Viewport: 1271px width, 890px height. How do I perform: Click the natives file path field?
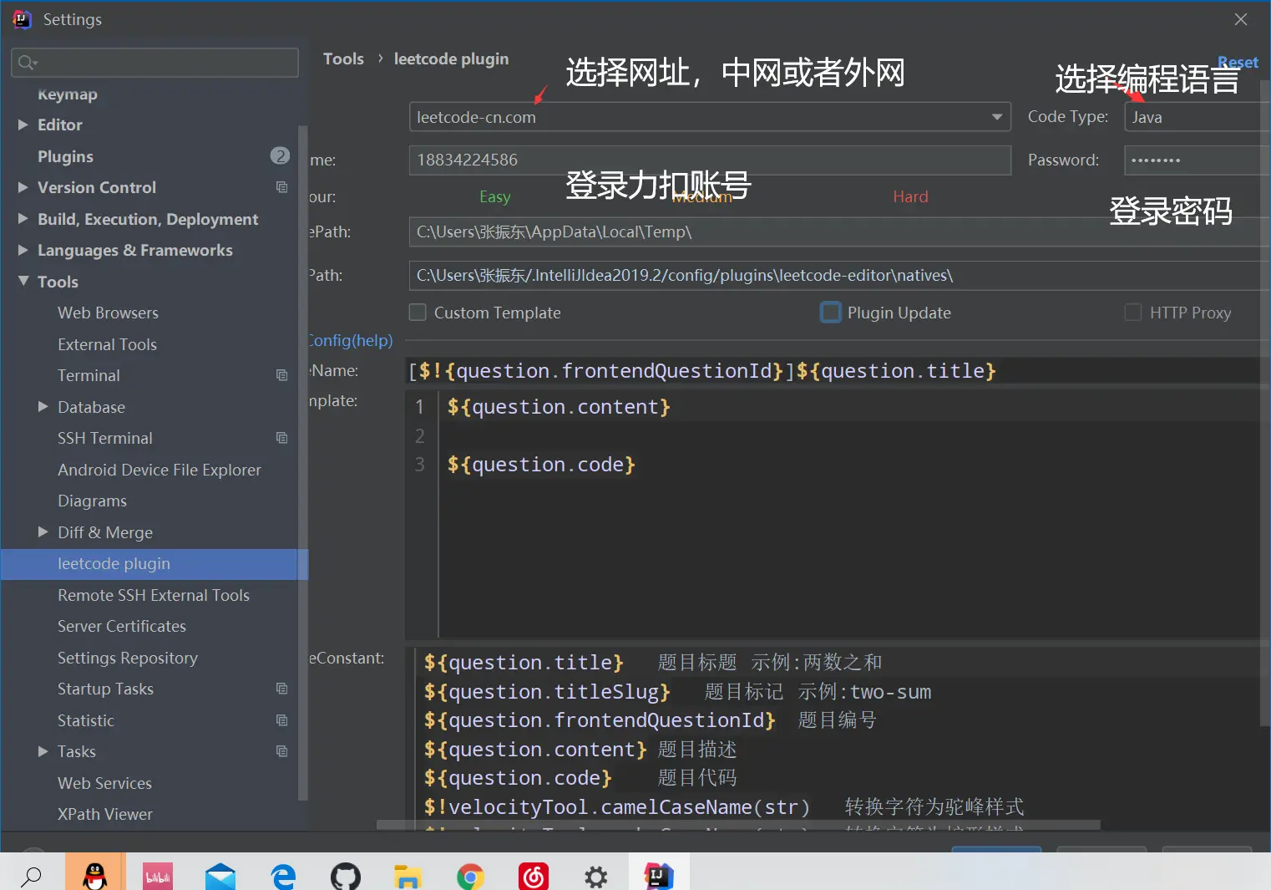click(x=839, y=275)
